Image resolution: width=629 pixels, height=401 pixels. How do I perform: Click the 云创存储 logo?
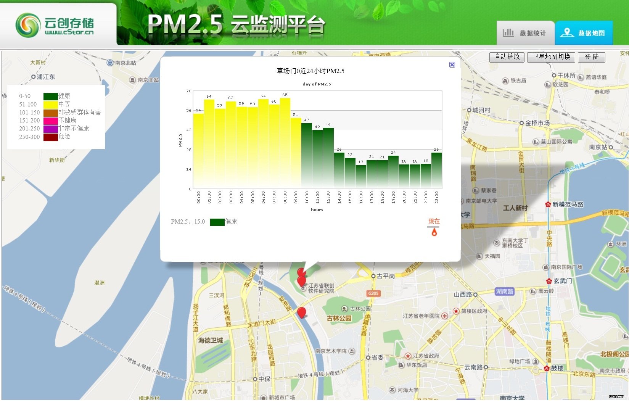[x=55, y=26]
